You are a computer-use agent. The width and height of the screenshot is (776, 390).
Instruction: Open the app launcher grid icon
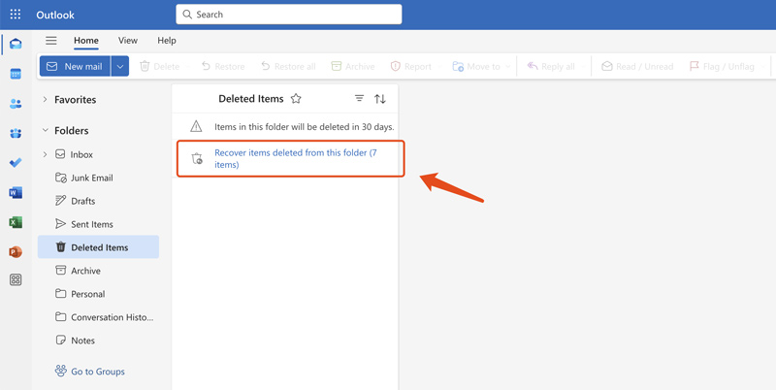[16, 15]
